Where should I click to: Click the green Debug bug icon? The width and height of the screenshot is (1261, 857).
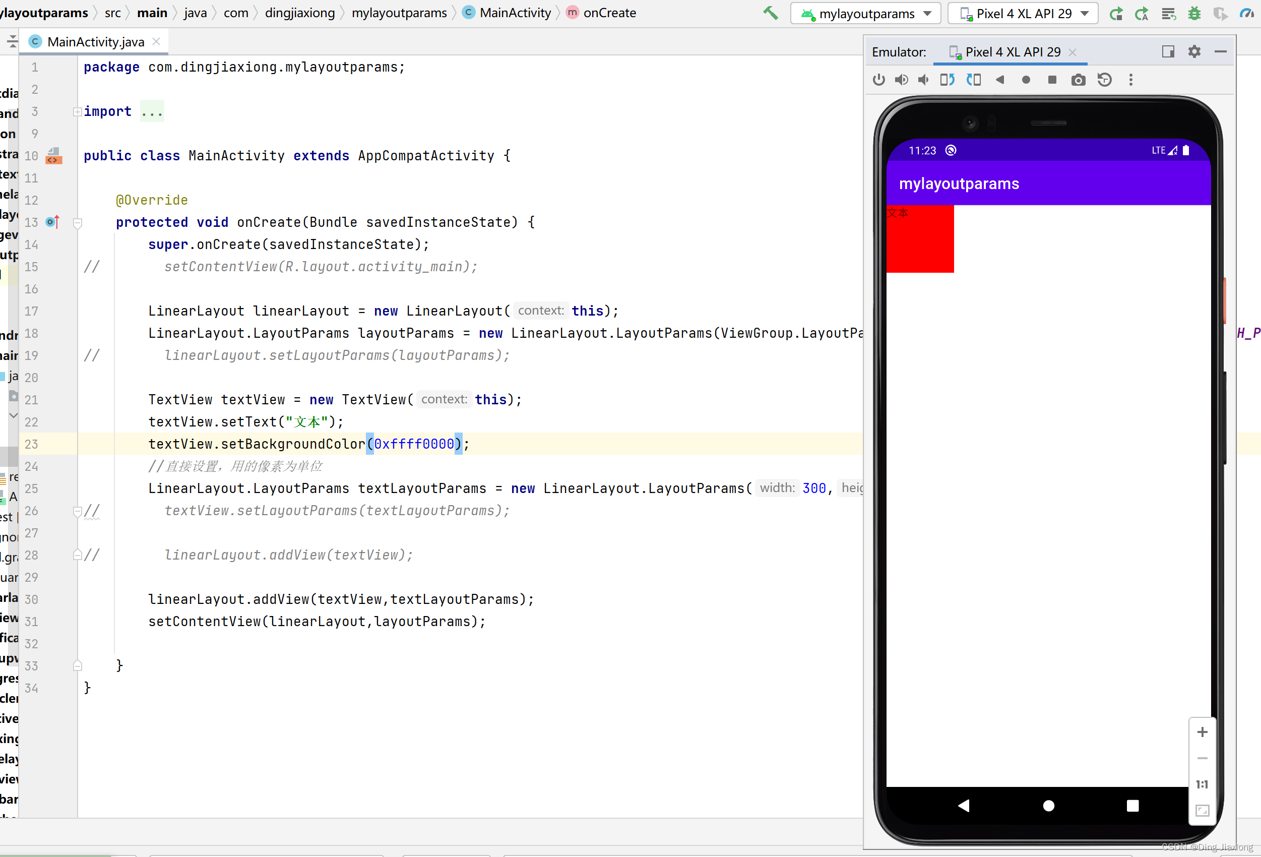(1194, 13)
